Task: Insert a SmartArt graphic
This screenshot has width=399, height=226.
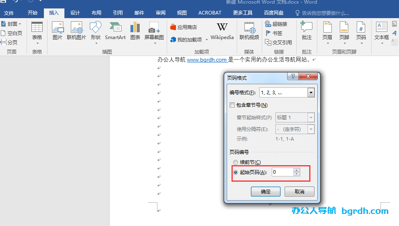Action: pyautogui.click(x=115, y=31)
